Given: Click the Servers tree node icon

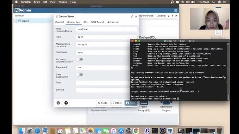Looking at the screenshot, I should [20, 21].
